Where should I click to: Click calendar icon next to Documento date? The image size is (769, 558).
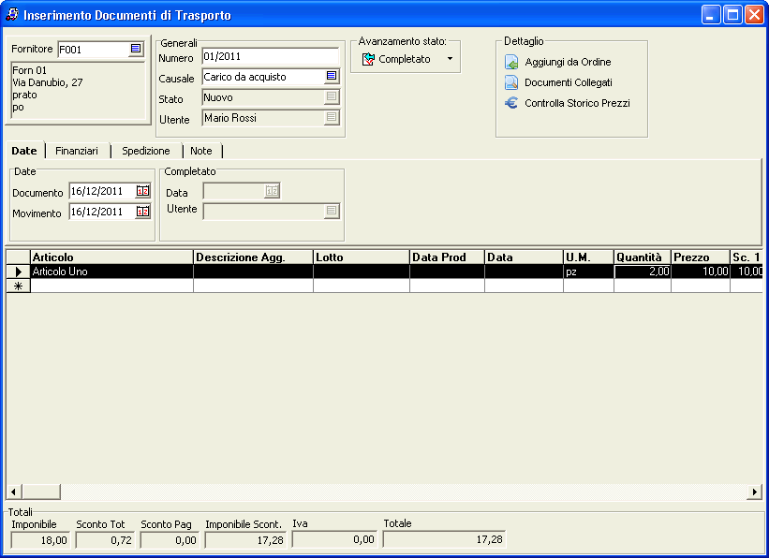click(142, 191)
